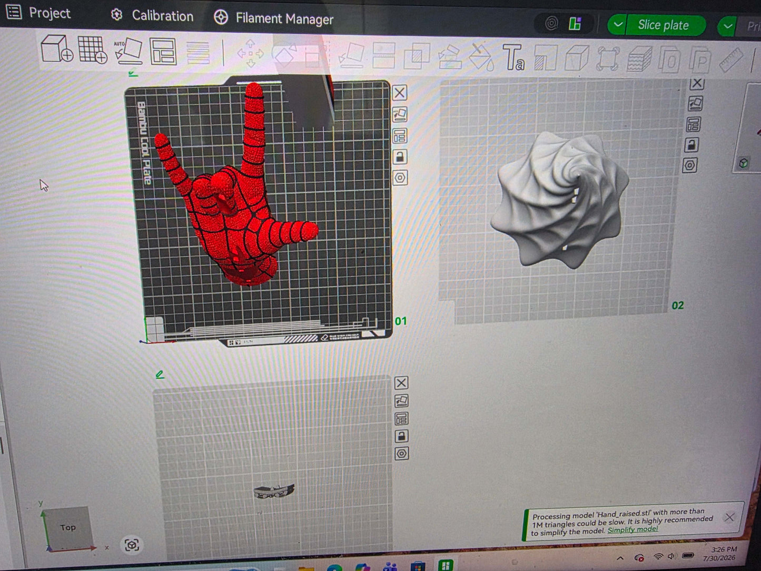Click the toolbar icon showing a zero

(670, 60)
